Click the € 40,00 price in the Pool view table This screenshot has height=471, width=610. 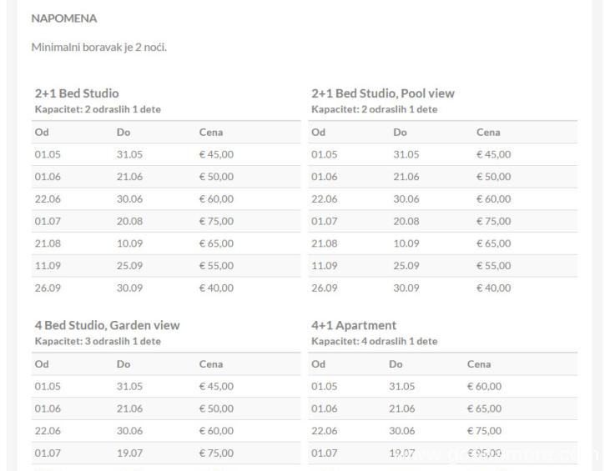coord(493,288)
